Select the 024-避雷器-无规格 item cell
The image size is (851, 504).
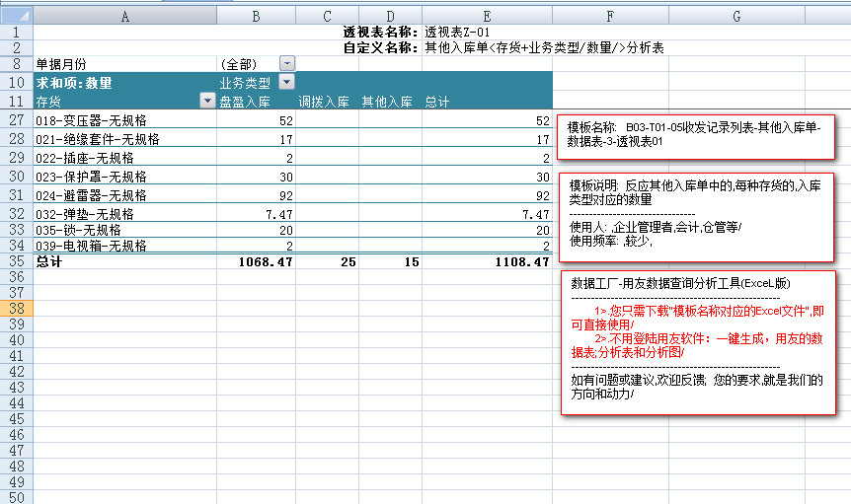coord(124,195)
